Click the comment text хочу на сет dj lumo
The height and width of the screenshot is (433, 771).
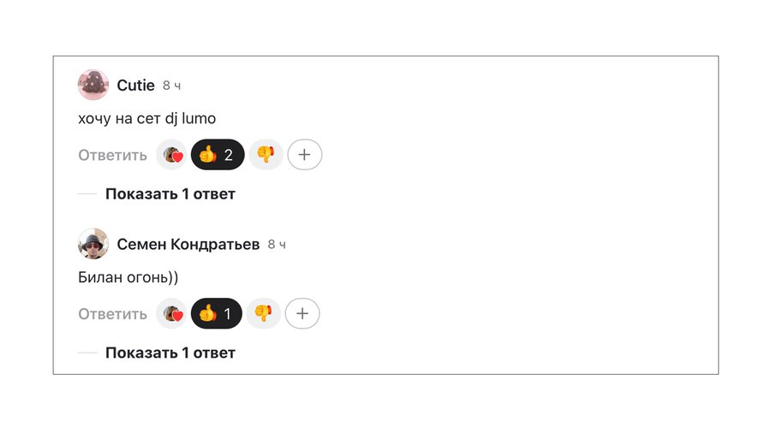tap(146, 119)
